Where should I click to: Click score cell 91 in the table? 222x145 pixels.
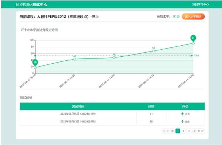pos(151,114)
